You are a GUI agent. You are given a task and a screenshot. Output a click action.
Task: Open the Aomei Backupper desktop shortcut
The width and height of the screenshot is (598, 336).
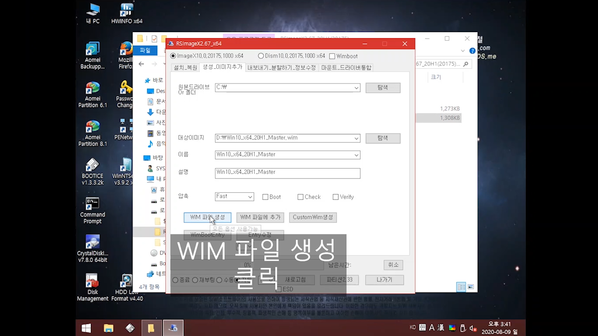(92, 55)
